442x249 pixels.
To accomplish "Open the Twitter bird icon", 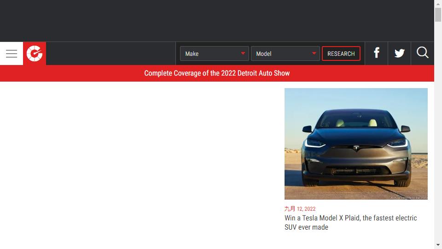I will pos(400,53).
